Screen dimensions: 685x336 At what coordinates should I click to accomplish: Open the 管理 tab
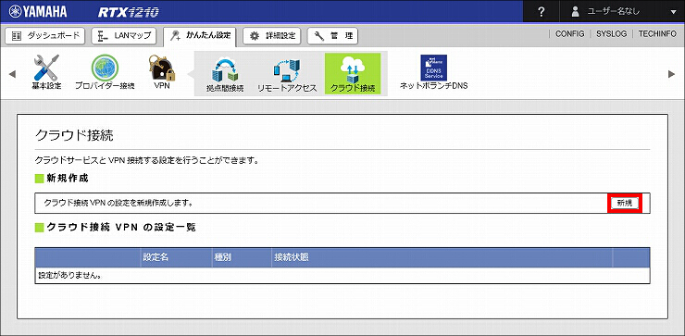332,36
